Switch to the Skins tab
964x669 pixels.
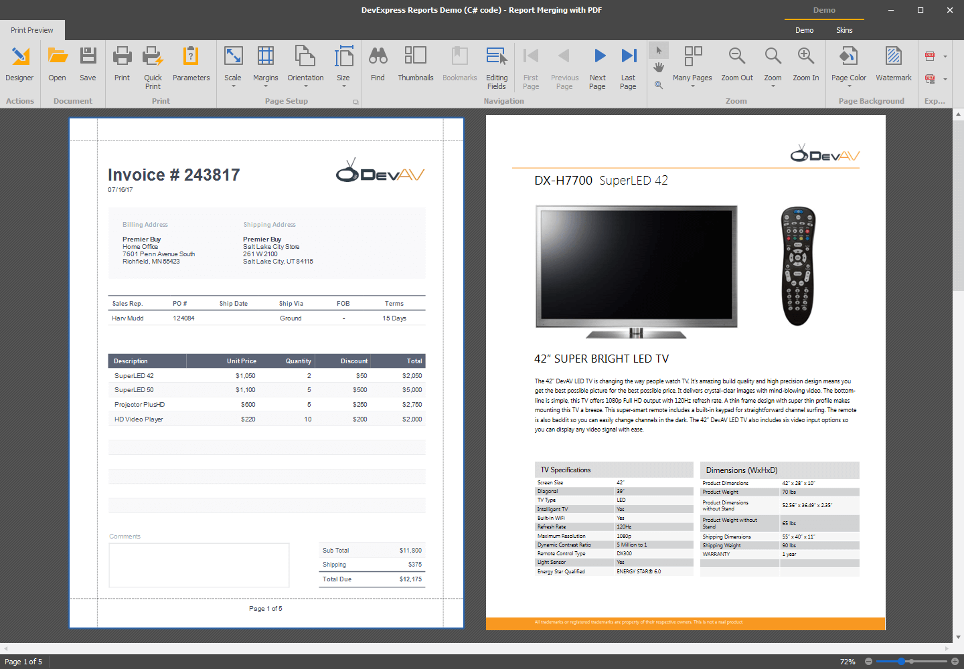click(844, 29)
